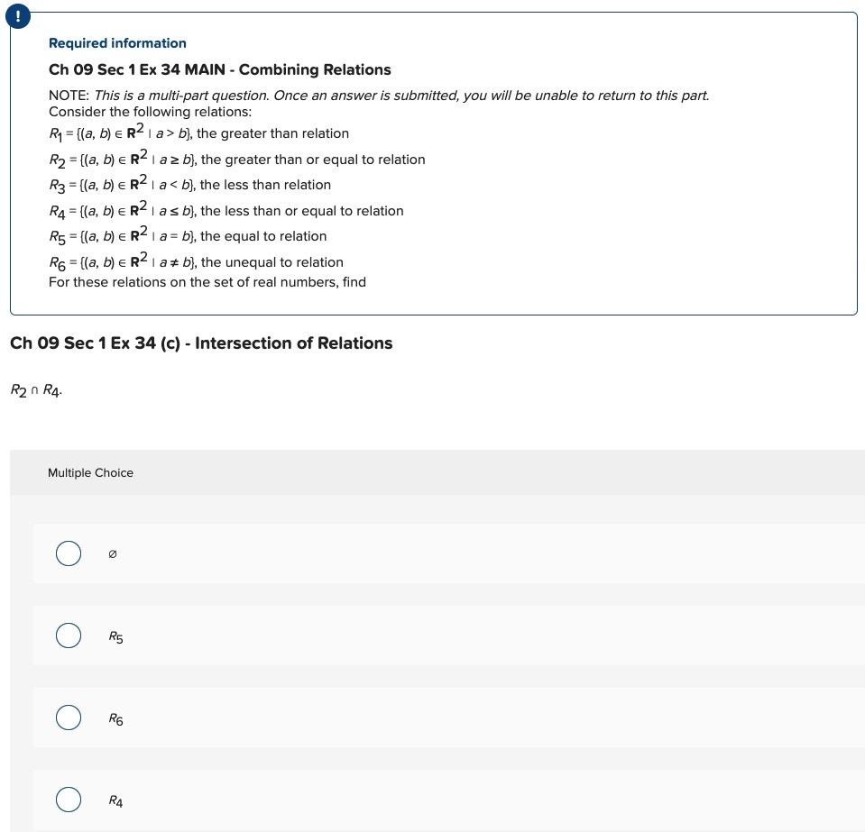Select the empty set radio button
The height and width of the screenshot is (832, 865).
pos(69,553)
